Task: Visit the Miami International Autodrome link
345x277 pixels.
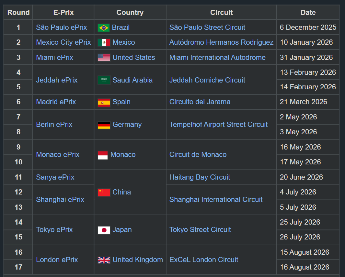Action: [x=217, y=57]
